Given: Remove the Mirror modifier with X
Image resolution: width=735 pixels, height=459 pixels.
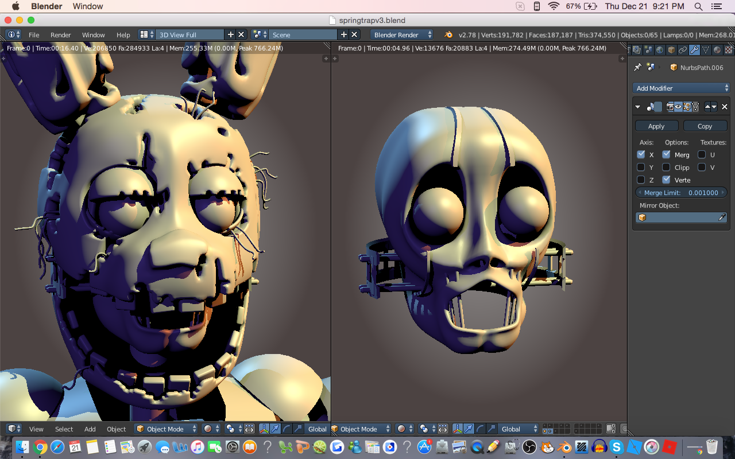Looking at the screenshot, I should [x=725, y=107].
